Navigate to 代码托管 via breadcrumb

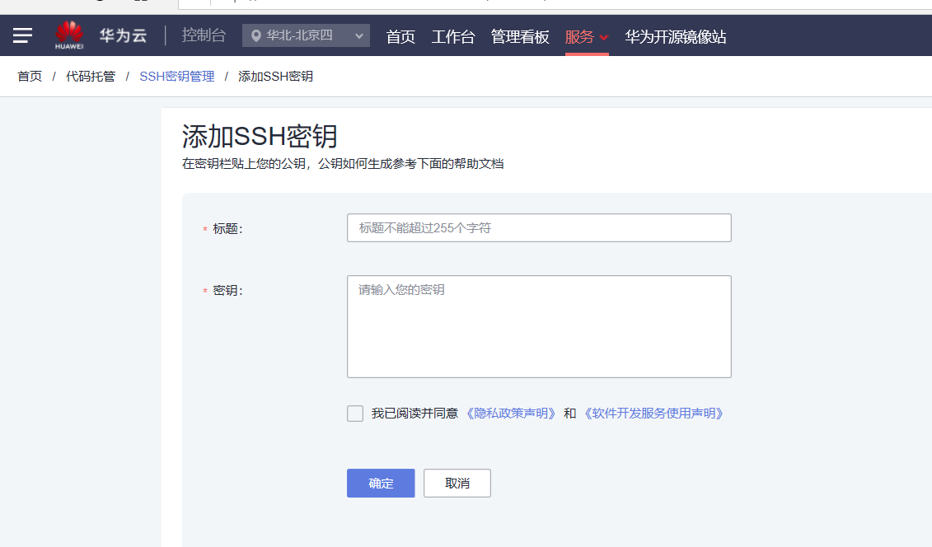point(91,76)
